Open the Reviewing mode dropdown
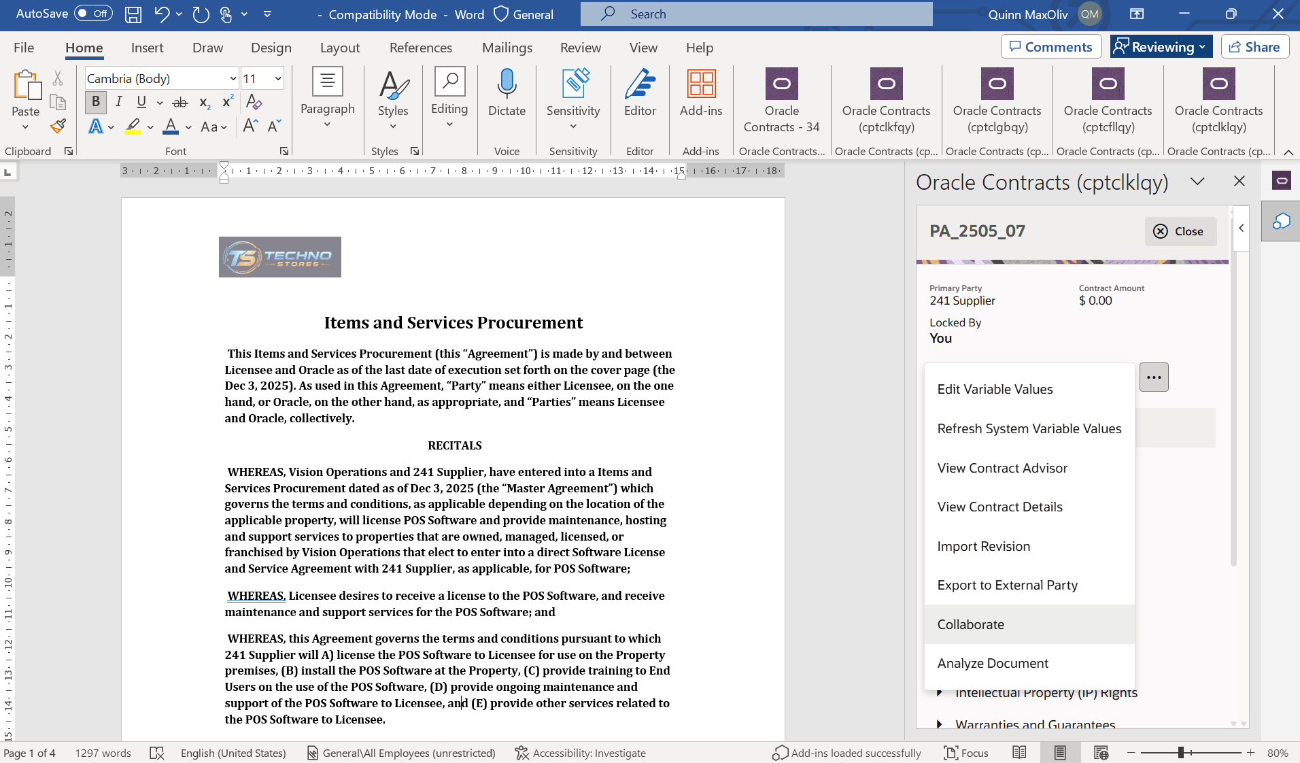 1161,47
